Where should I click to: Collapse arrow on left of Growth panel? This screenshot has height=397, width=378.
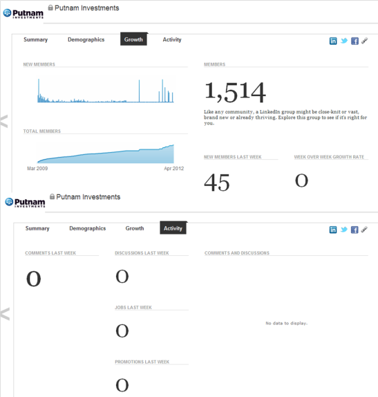point(4,121)
